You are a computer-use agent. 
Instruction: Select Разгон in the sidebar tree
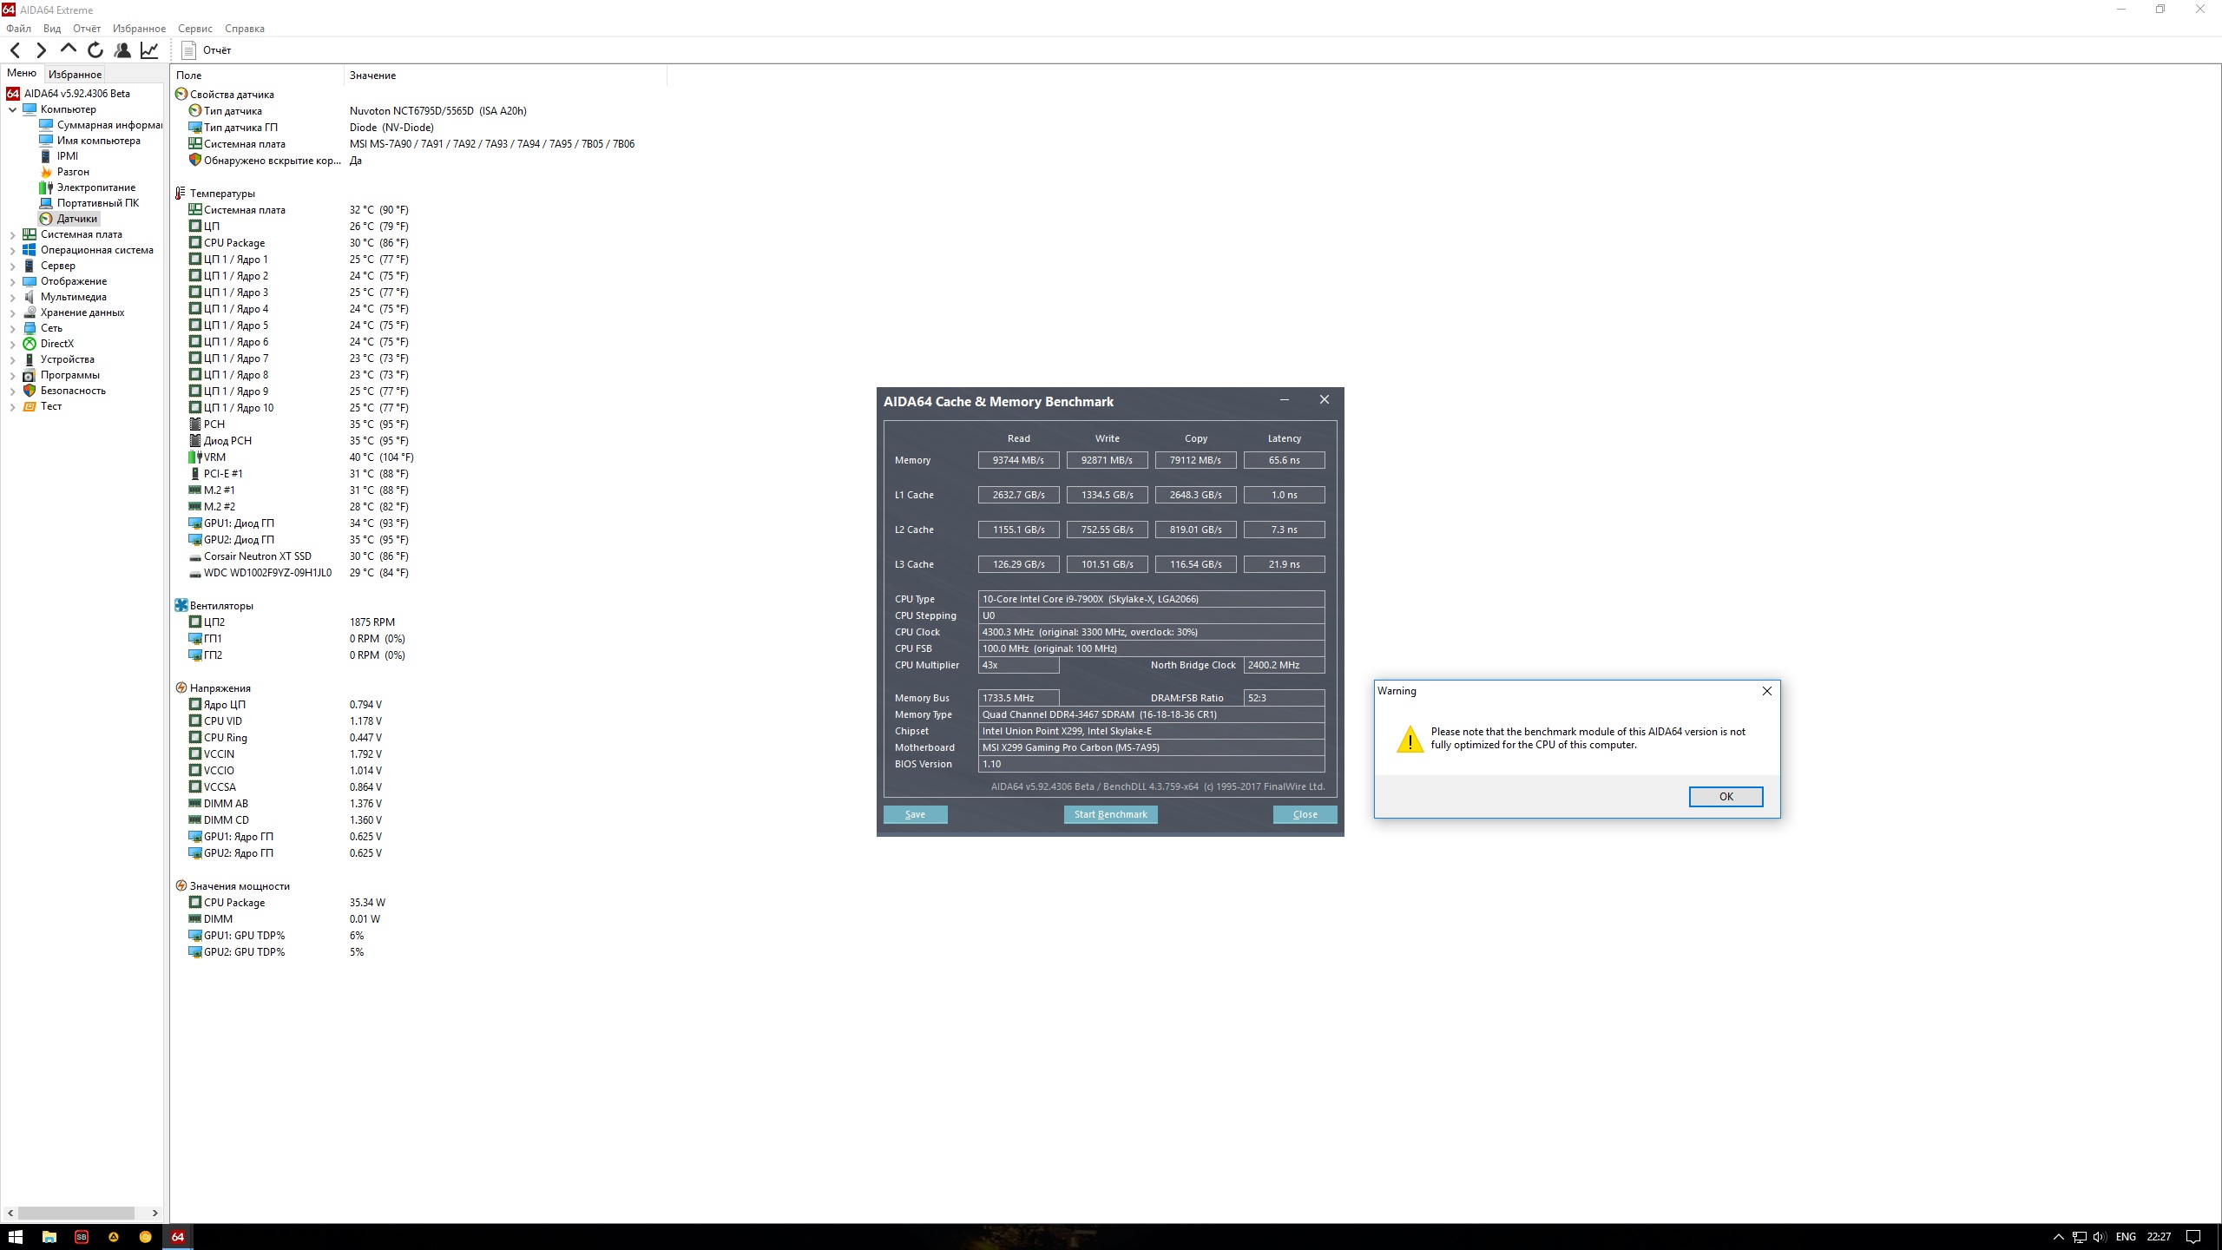pos(73,172)
